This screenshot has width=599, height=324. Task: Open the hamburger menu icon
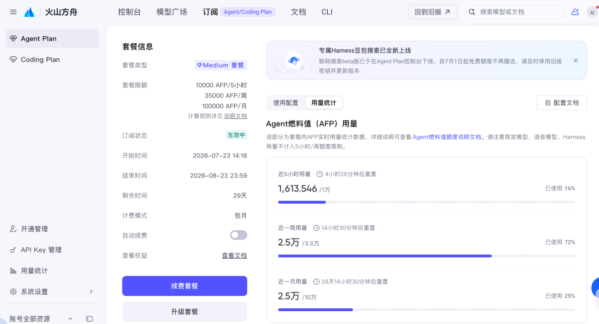point(13,12)
